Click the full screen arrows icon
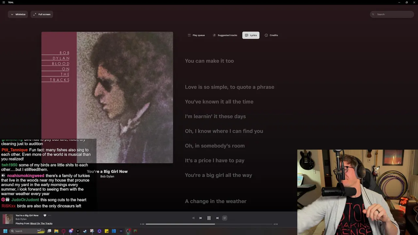Image resolution: width=418 pixels, height=235 pixels. coord(35,14)
